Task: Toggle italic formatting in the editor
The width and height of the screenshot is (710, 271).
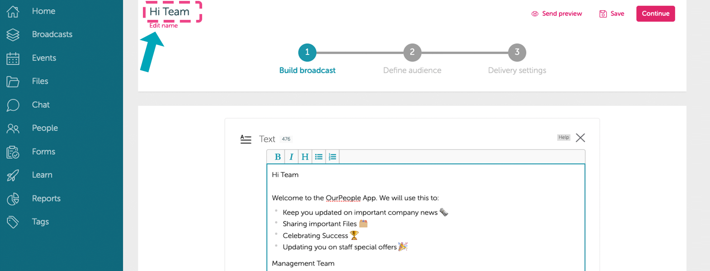Action: pyautogui.click(x=291, y=157)
